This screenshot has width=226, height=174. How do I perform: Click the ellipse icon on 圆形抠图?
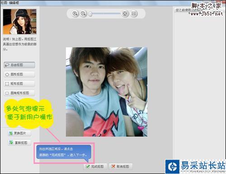tap(7, 74)
